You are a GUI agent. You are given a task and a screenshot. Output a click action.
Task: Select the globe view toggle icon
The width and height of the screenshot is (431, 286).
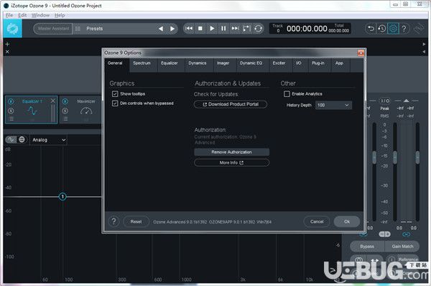(22, 139)
